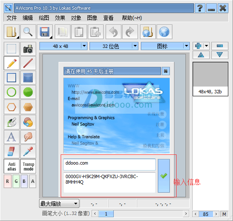233x221 pixels.
Task: Select the empty green ellipse tool
Action: point(11,92)
